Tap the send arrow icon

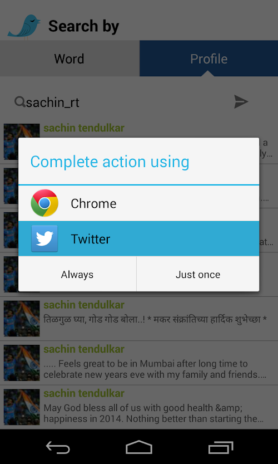click(x=241, y=102)
